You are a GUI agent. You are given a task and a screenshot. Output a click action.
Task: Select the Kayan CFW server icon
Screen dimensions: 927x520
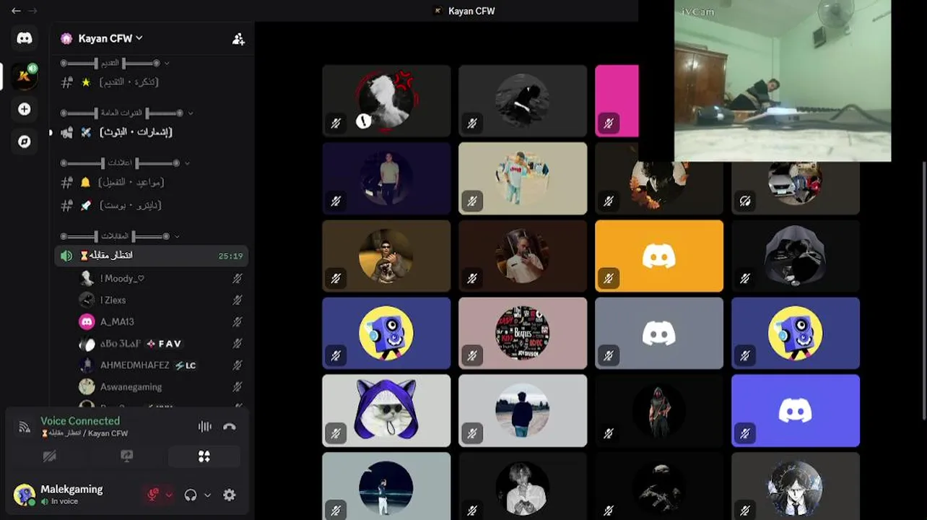tap(25, 76)
